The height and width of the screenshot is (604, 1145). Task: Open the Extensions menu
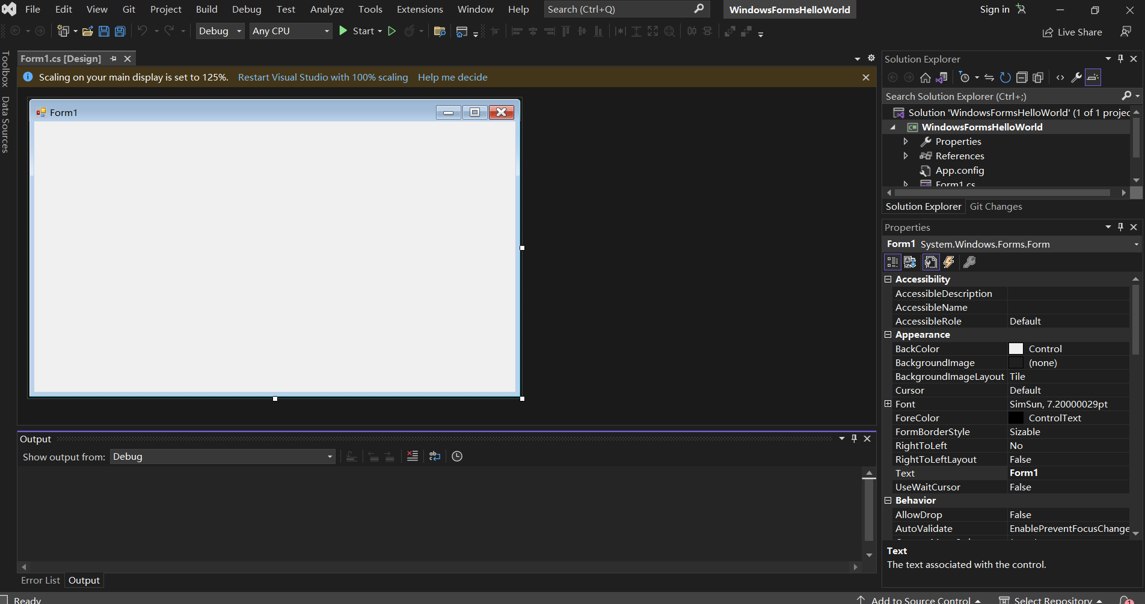click(x=420, y=9)
